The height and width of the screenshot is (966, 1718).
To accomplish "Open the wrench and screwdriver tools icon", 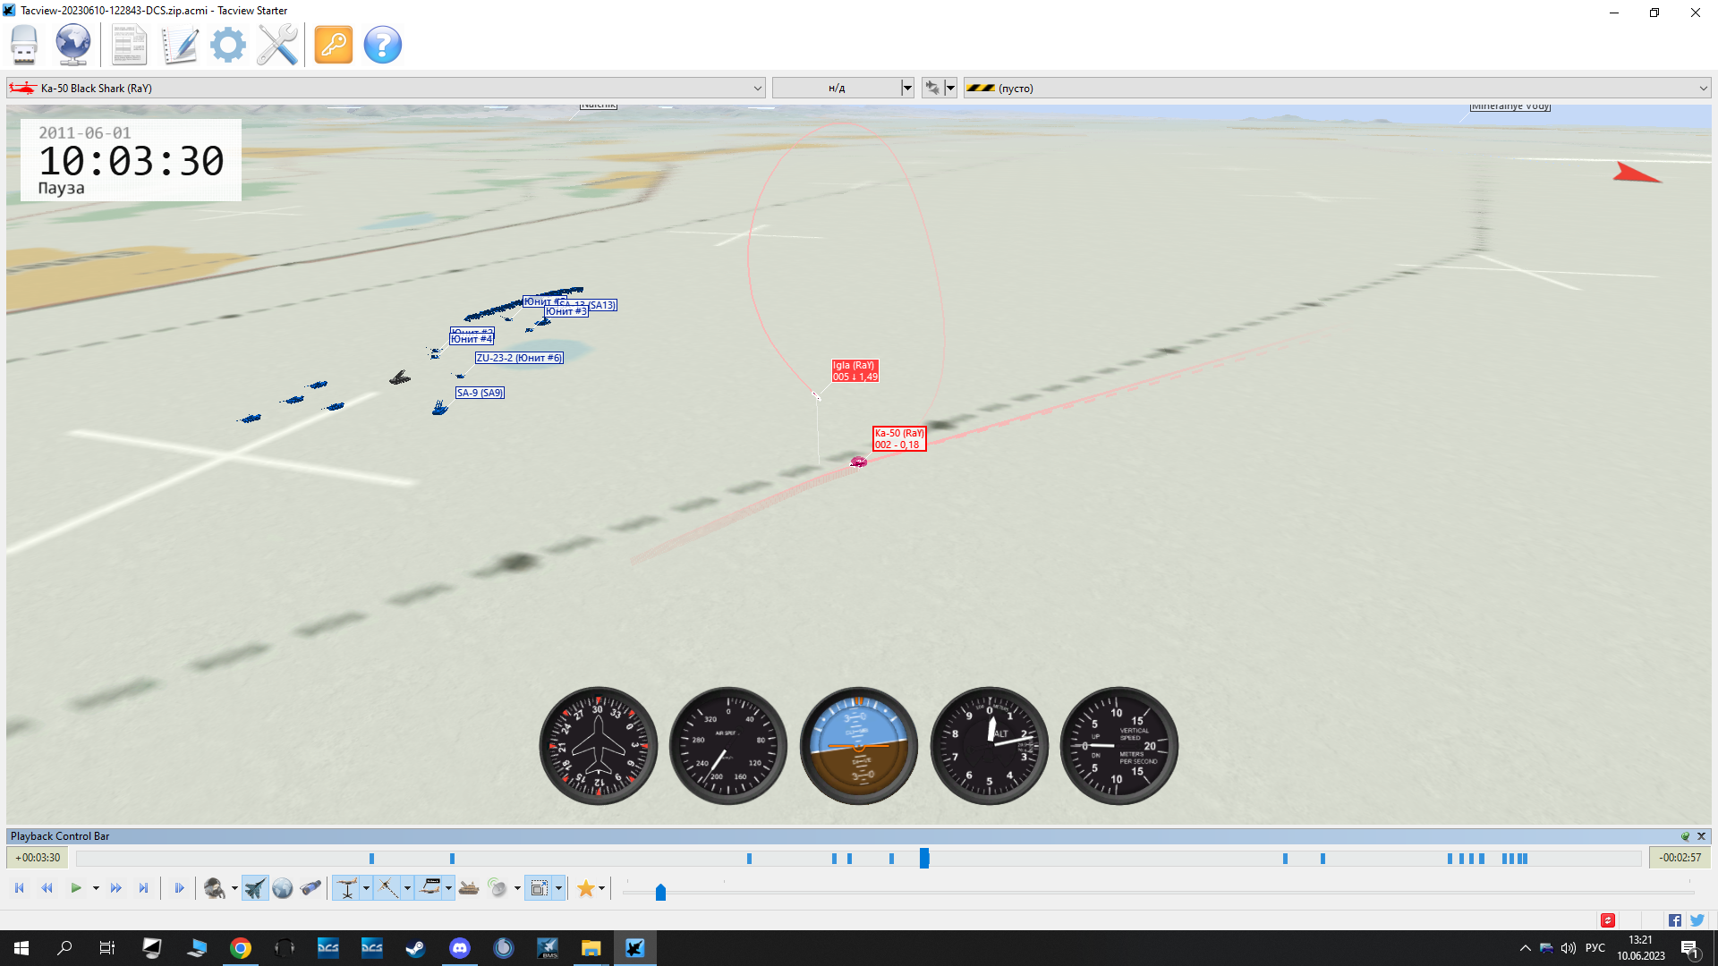I will tap(277, 45).
